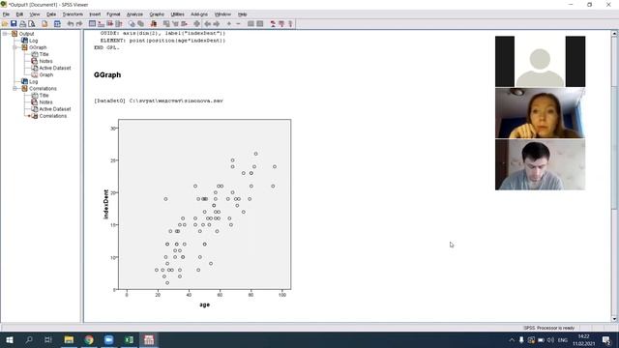The image size is (619, 348).
Task: Select Notes under GGraph in outline
Action: (x=45, y=61)
